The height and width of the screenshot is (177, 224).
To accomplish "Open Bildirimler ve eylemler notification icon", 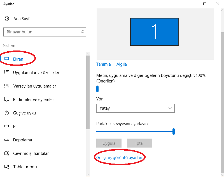I will tap(6, 99).
